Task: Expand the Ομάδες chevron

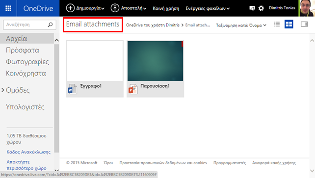Action: click(3, 90)
